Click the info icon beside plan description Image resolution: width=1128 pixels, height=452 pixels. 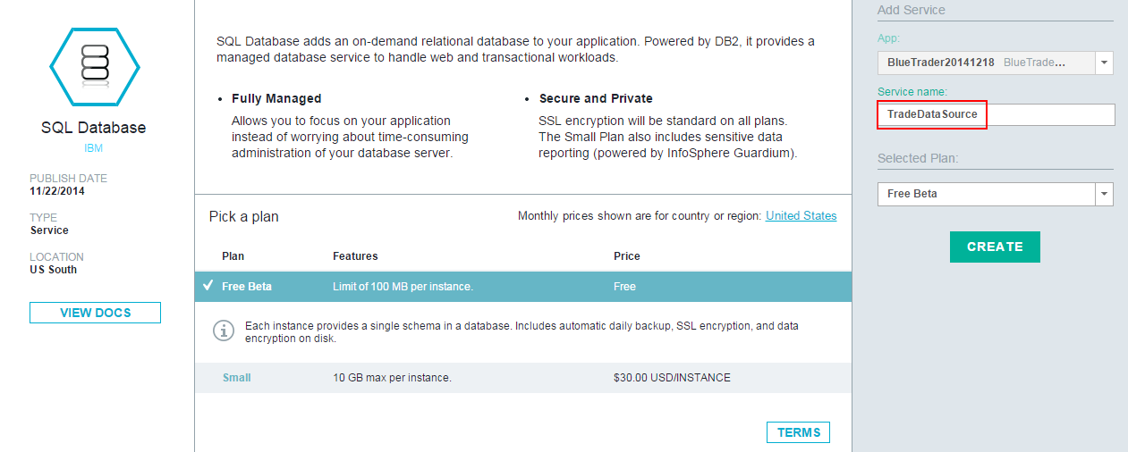tap(223, 331)
